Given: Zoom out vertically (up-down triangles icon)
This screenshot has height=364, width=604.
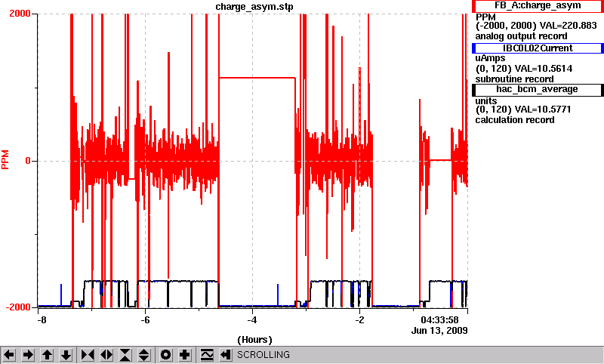Looking at the screenshot, I should 144,355.
